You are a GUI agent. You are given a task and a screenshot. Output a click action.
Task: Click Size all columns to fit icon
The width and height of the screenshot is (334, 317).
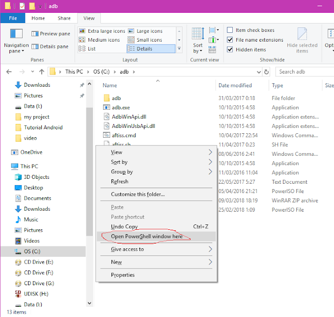[212, 49]
